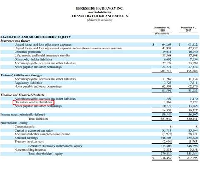
Task: Select 'Finance and Financial Products:' subheading
Action: pos(23,95)
